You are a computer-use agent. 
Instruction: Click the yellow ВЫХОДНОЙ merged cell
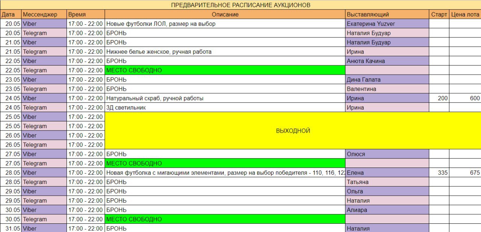pos(293,131)
